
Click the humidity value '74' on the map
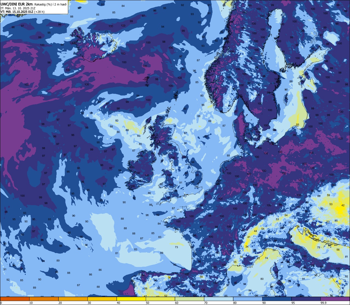266,258
